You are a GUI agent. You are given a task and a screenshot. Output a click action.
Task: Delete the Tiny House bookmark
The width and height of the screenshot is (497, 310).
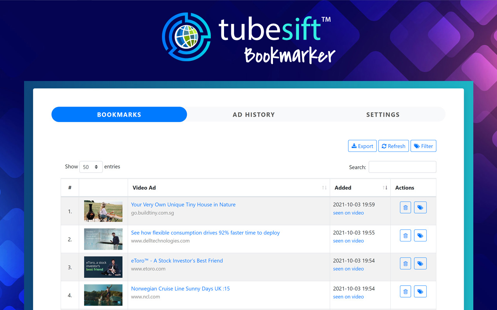click(x=405, y=207)
